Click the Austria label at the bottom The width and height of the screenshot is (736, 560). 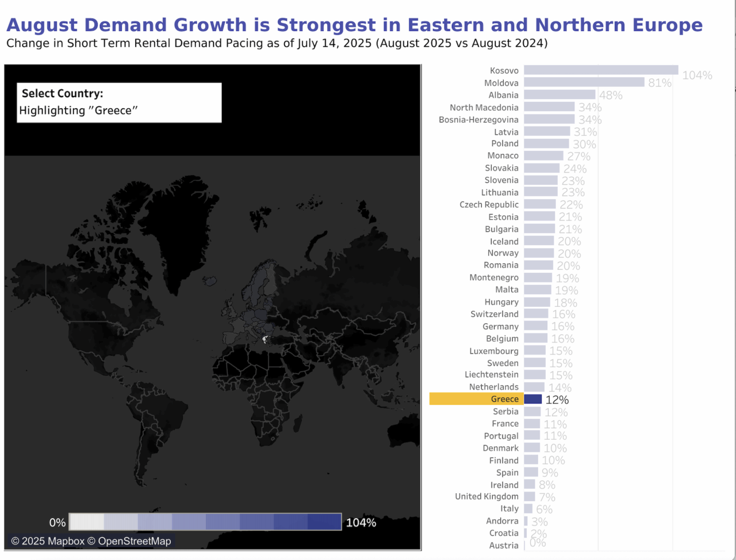504,546
